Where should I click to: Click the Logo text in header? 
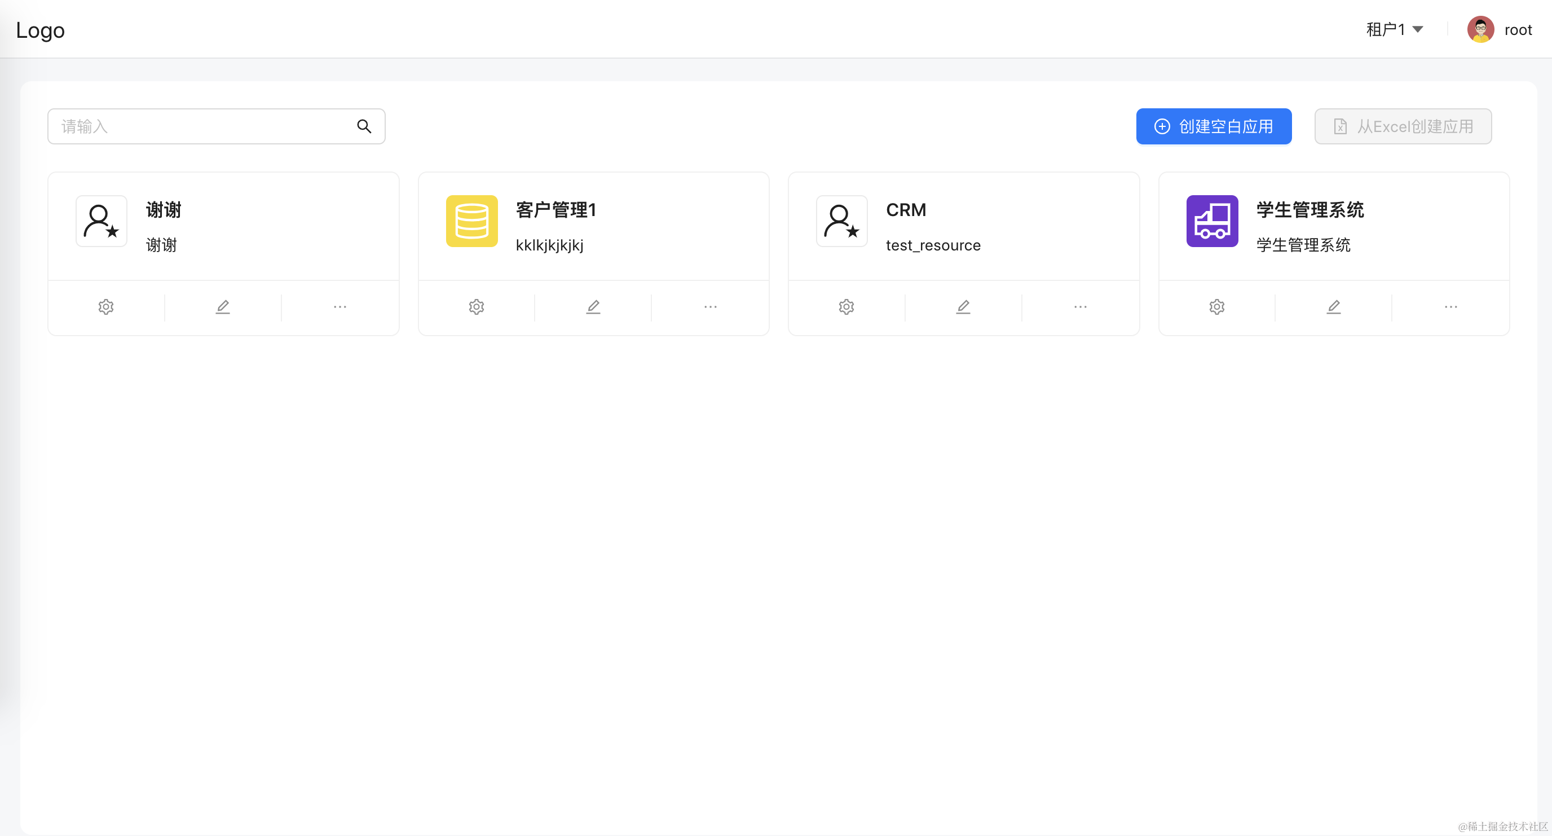(41, 30)
